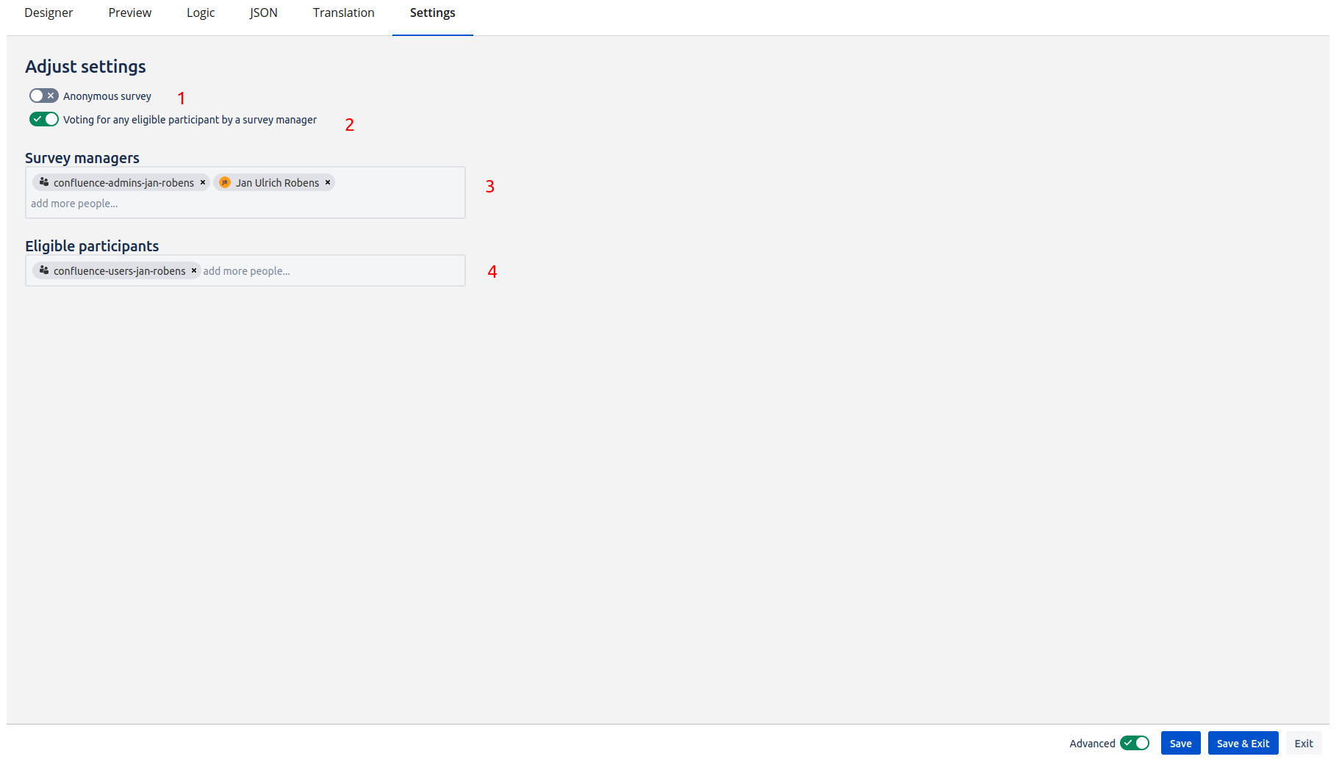
Task: Remove confluence-admins-jan-robens from Survey managers
Action: (x=203, y=182)
